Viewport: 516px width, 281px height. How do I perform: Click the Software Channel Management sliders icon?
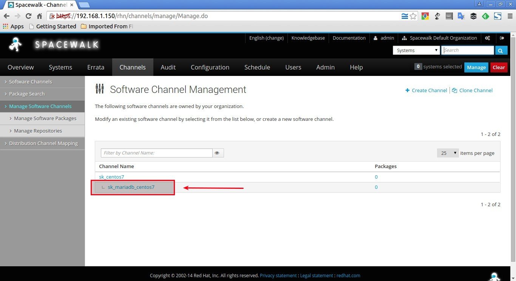coord(100,89)
